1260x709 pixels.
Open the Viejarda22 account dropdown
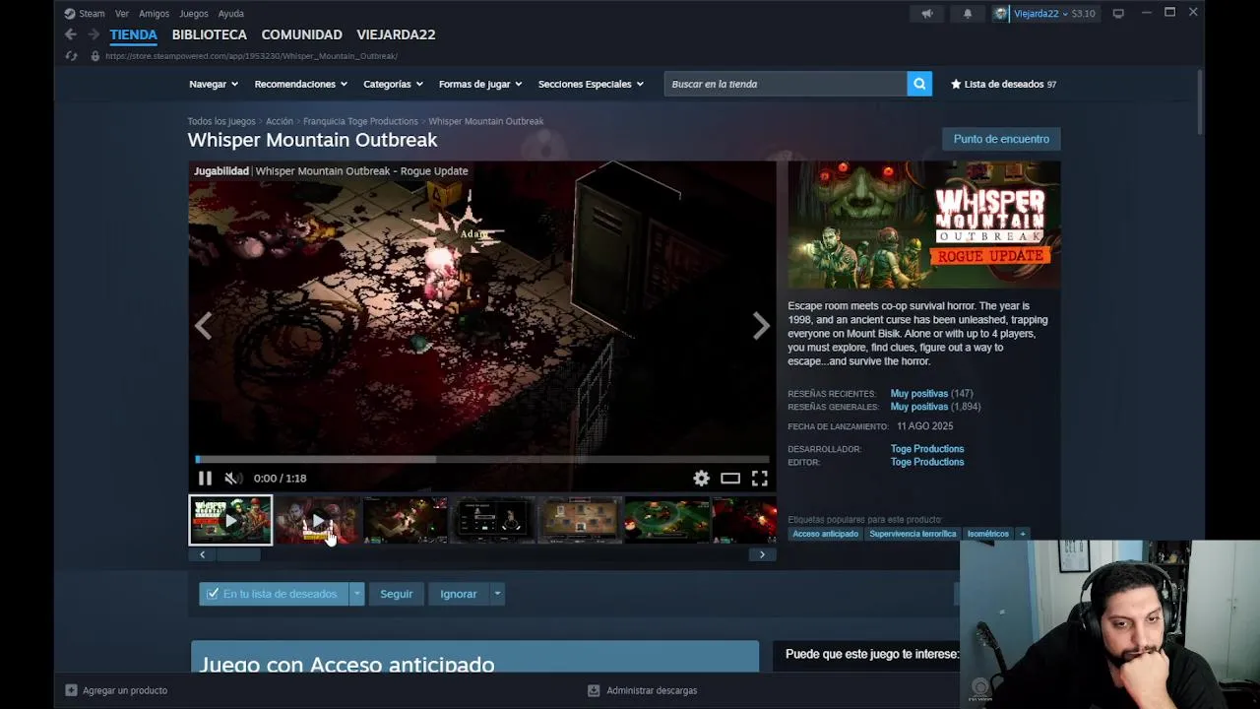coord(1041,14)
